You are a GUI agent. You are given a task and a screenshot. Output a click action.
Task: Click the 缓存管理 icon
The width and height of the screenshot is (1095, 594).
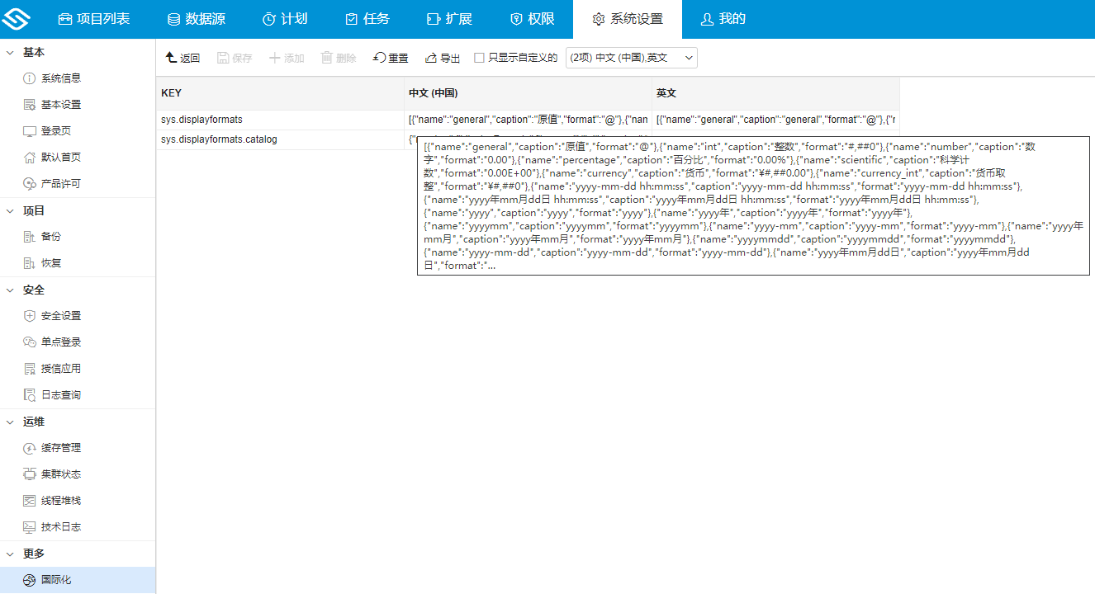[30, 448]
